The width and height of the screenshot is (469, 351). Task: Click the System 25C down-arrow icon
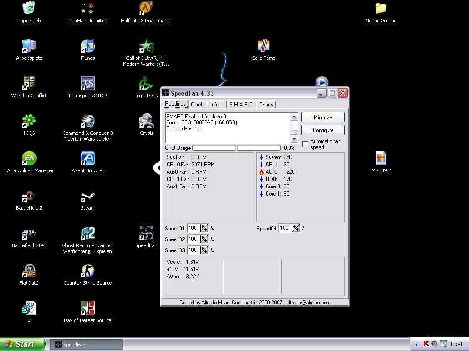click(x=262, y=157)
